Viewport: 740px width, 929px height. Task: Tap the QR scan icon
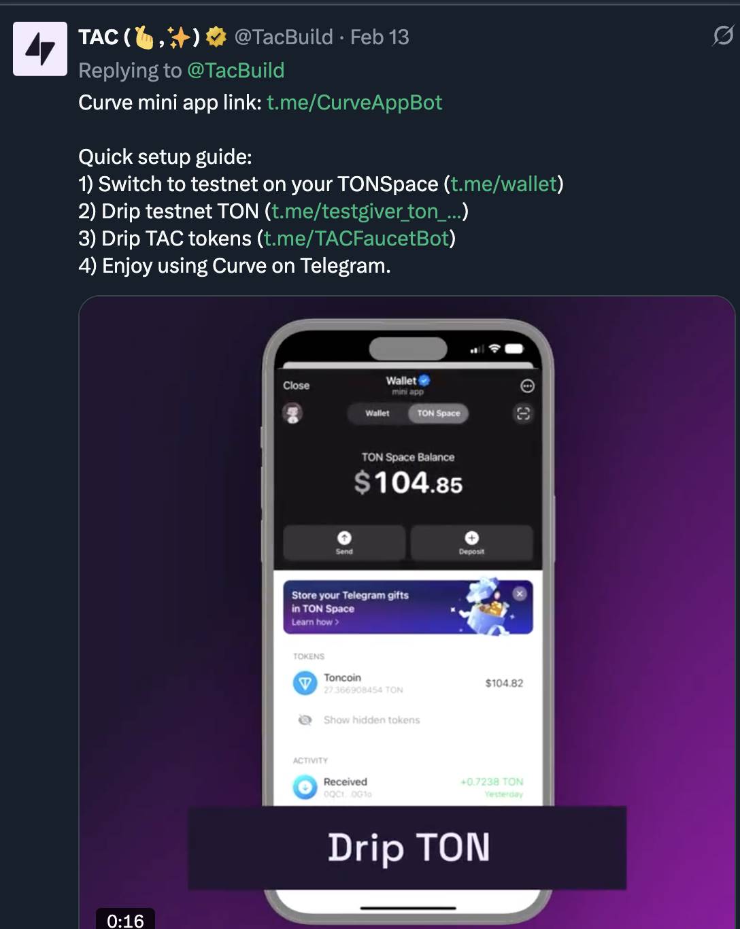tap(523, 413)
